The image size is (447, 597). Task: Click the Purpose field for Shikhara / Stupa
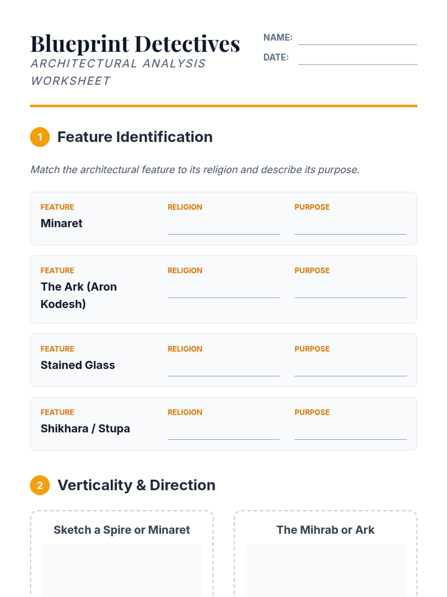pyautogui.click(x=350, y=433)
